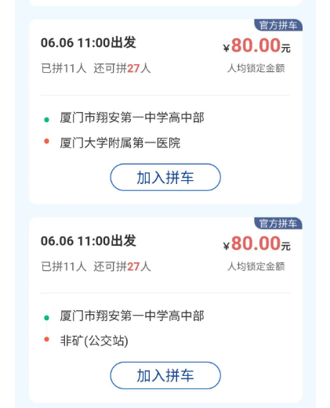Choose origin 厦门市翔安第一中学高中部 in second card
330x408 pixels.
(x=132, y=316)
